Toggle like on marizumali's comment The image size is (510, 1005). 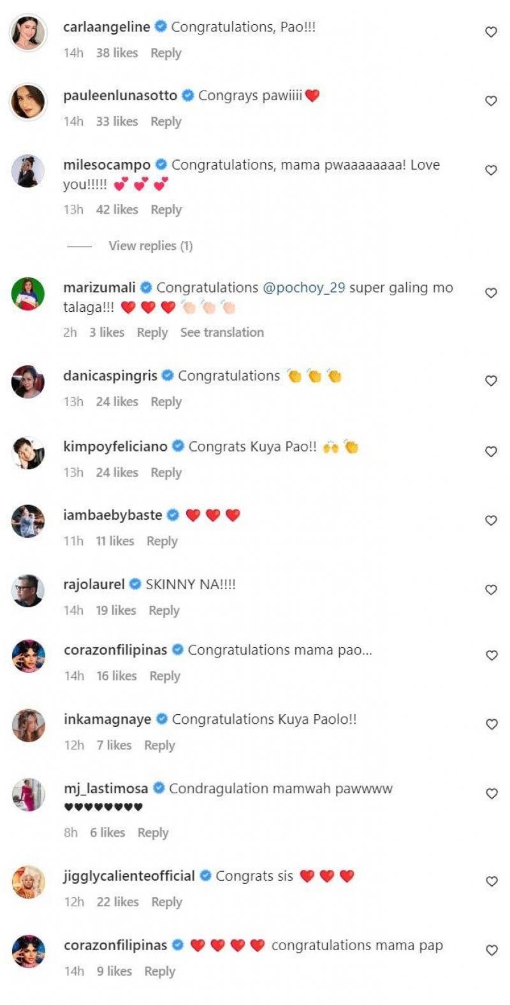tap(491, 293)
